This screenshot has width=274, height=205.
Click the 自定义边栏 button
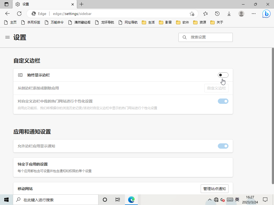point(216,88)
